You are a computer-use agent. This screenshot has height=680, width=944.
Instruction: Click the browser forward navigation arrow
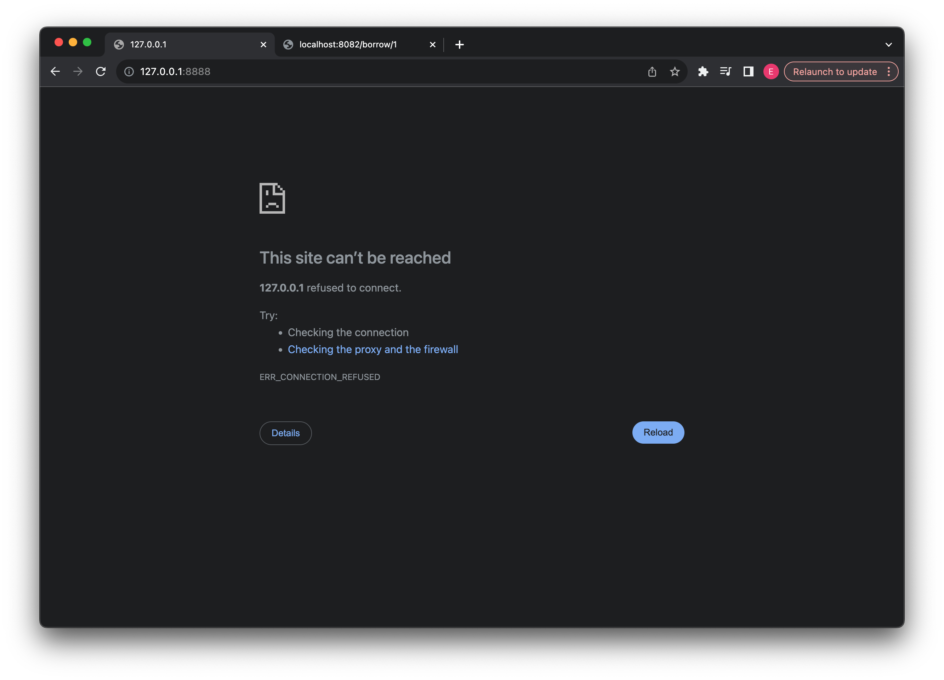point(78,71)
